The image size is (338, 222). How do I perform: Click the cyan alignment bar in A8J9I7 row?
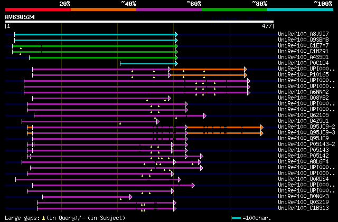click(x=95, y=34)
